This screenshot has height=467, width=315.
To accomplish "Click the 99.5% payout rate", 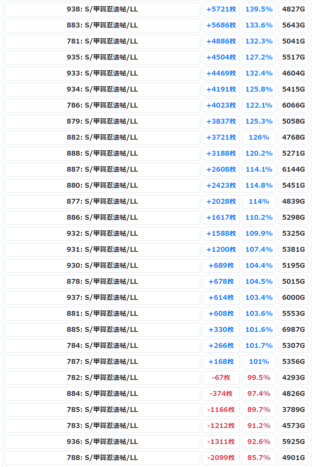I will pyautogui.click(x=259, y=377).
